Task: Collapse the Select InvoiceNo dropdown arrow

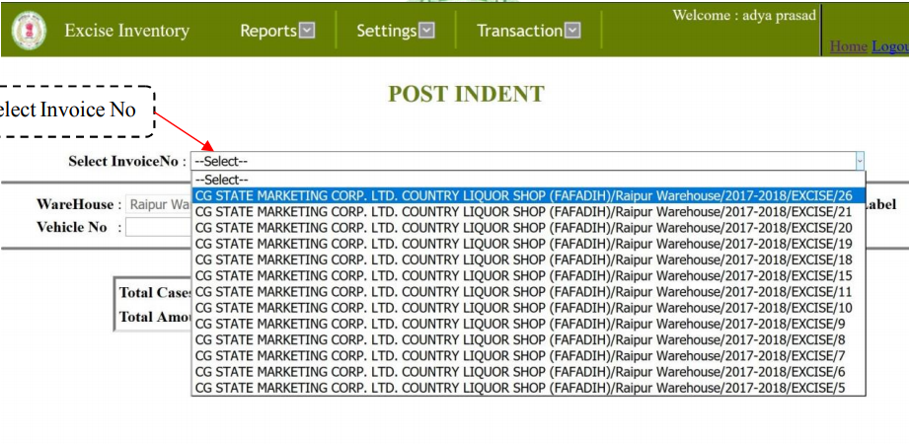Action: (x=860, y=161)
